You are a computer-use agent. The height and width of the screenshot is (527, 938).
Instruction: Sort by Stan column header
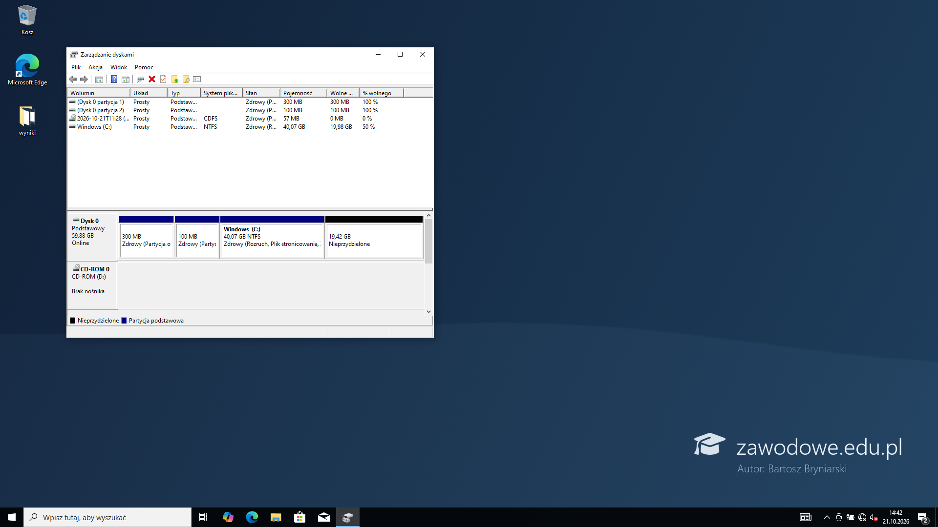pyautogui.click(x=261, y=93)
